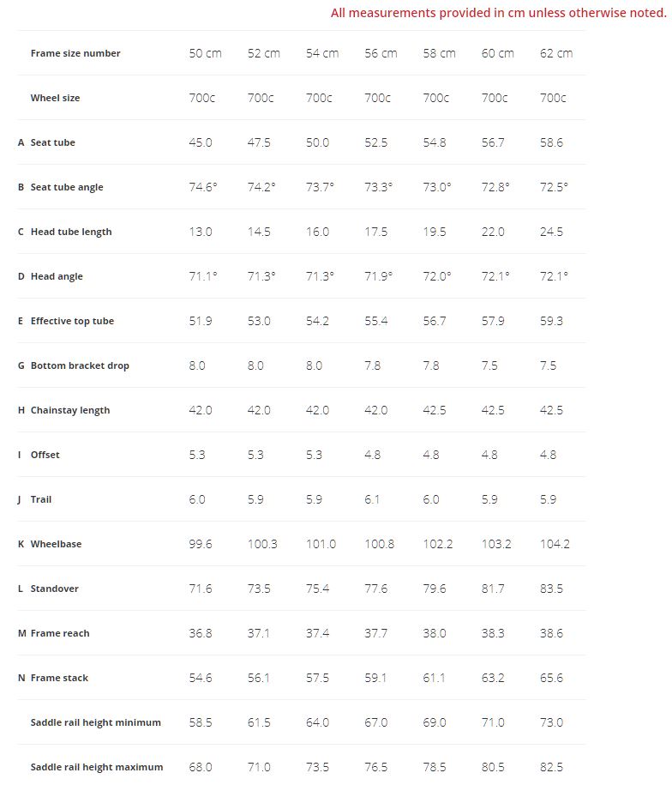Screen dimensions: 672x785
Task: Click the 'Chainstay length' row label
Action: (x=70, y=410)
